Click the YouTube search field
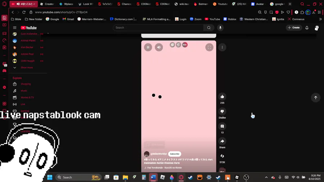 (x=158, y=28)
